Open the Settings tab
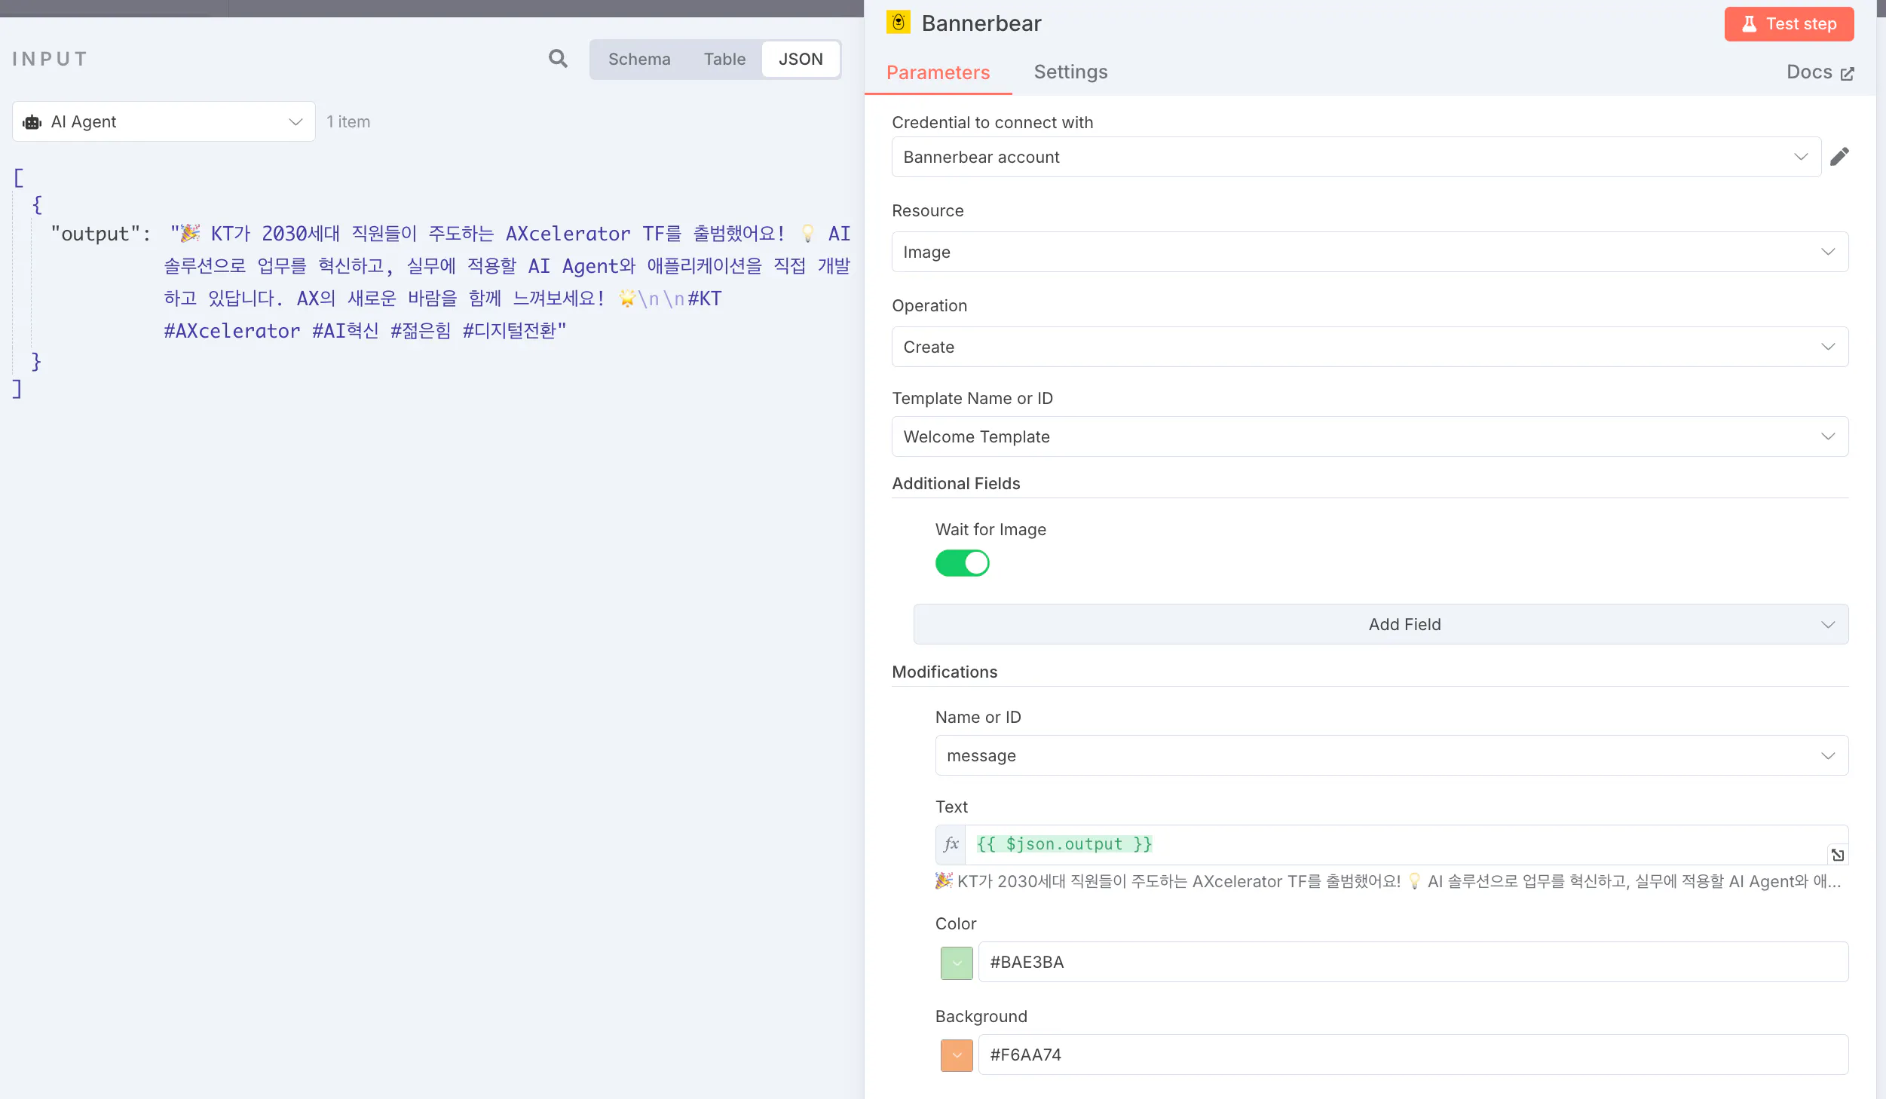 1070,72
